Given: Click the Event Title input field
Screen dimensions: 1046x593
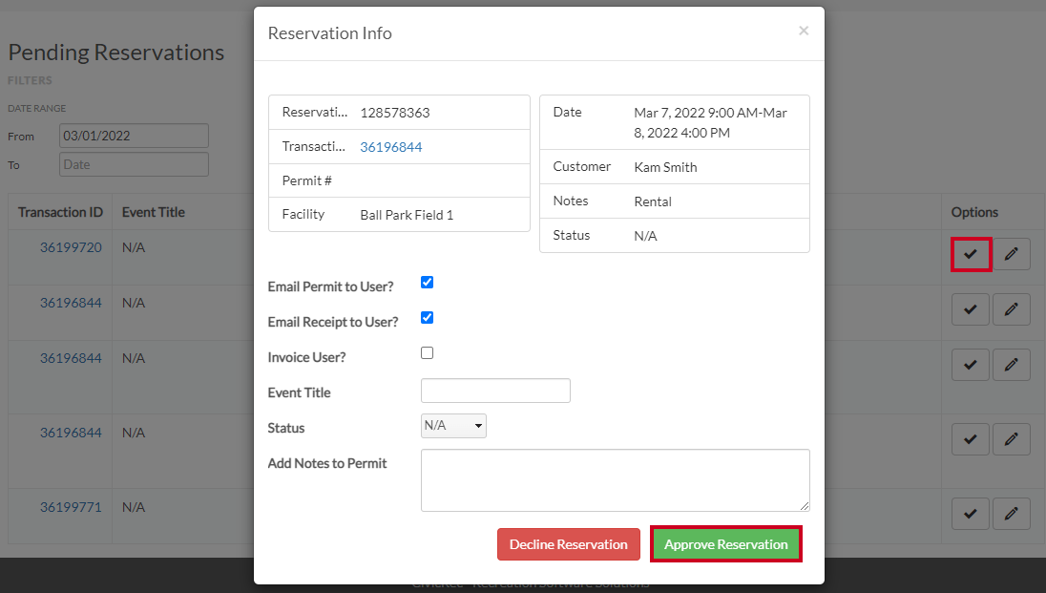Looking at the screenshot, I should pyautogui.click(x=495, y=391).
